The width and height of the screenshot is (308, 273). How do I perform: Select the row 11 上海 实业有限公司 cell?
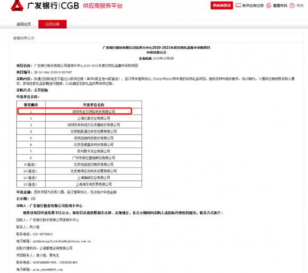[x=93, y=178]
